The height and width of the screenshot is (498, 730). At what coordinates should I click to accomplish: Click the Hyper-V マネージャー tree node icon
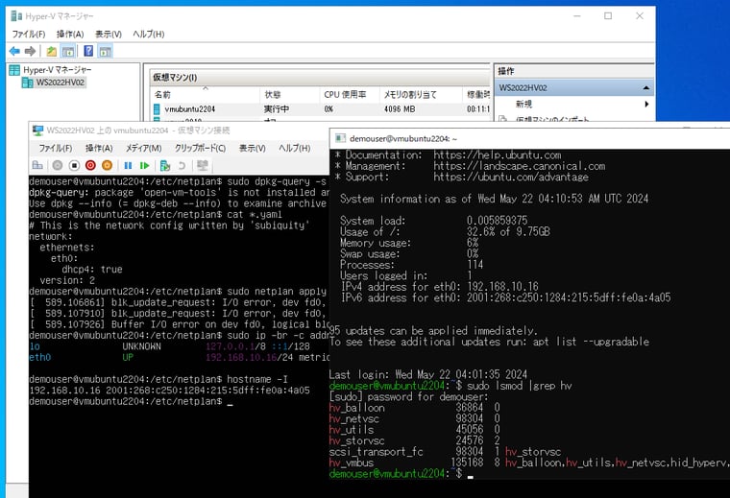point(15,70)
